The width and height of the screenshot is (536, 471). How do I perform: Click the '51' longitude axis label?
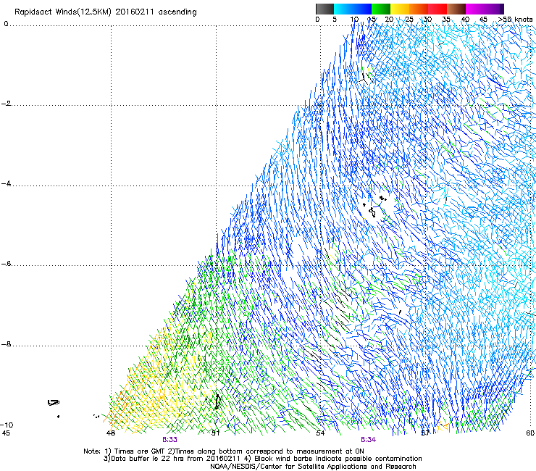(215, 433)
